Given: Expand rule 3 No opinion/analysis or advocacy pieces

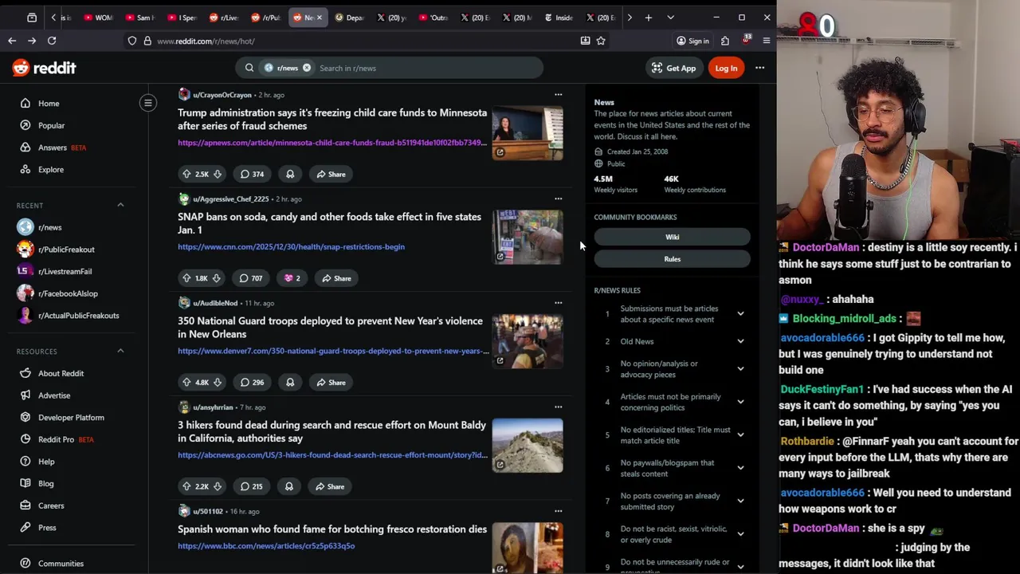Looking at the screenshot, I should 740,369.
